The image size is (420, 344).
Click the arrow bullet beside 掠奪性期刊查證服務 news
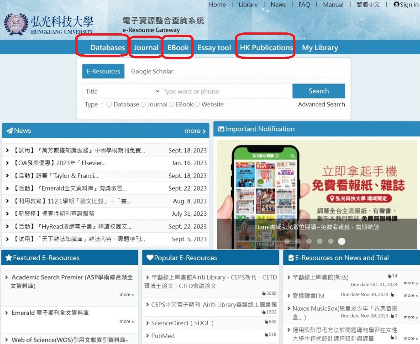click(x=7, y=214)
